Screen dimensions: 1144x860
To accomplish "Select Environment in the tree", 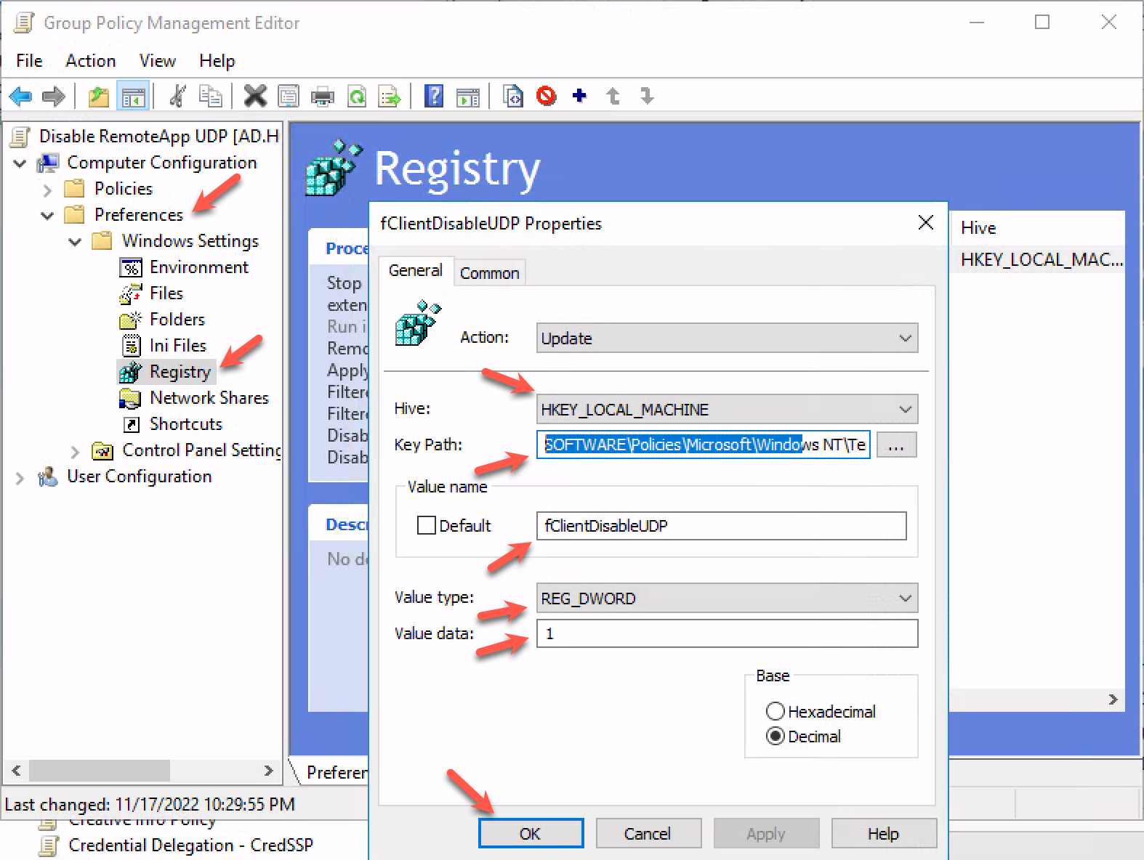I will point(198,267).
